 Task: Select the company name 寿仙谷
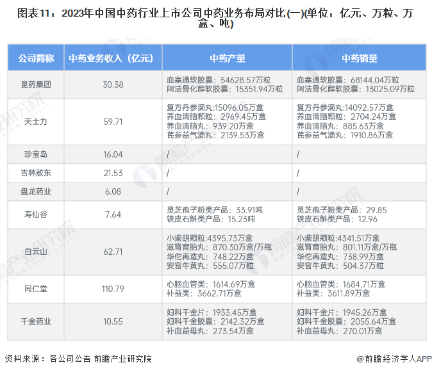pyautogui.click(x=36, y=214)
